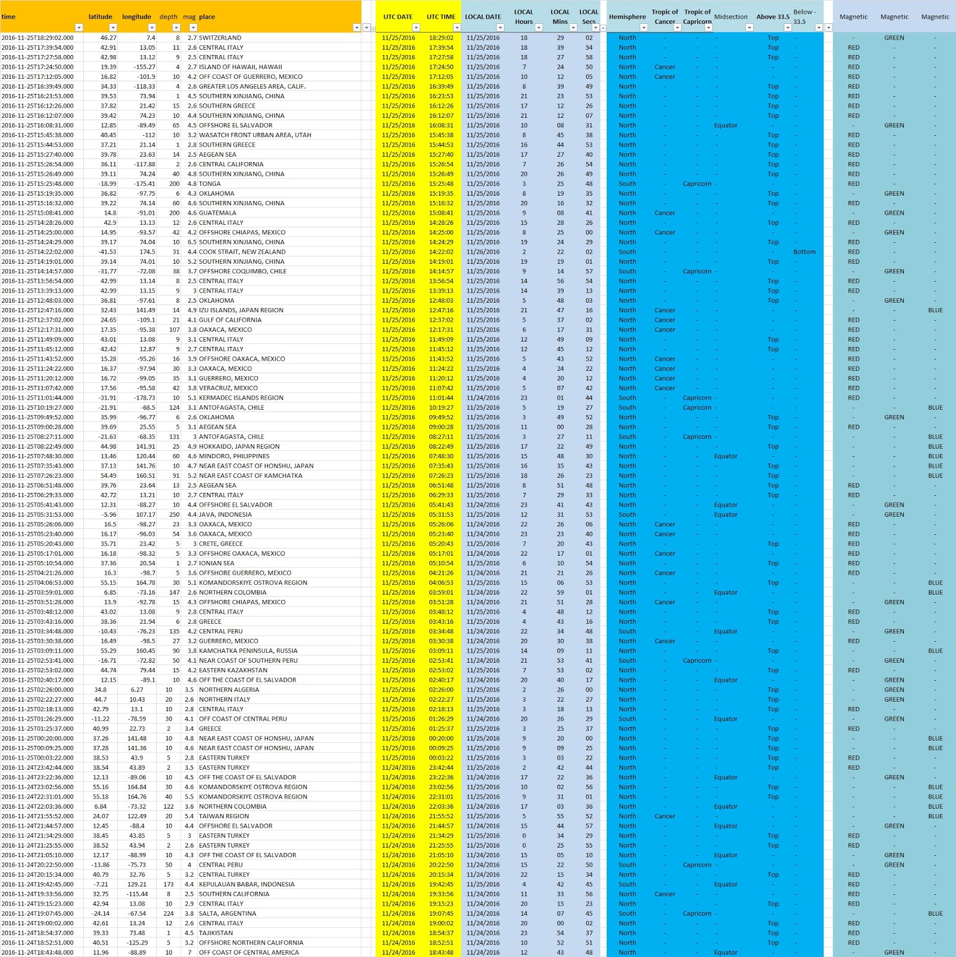Select the NEAR EAST COAST OF KAMCHATKA cell
The image size is (956, 957).
[279, 476]
